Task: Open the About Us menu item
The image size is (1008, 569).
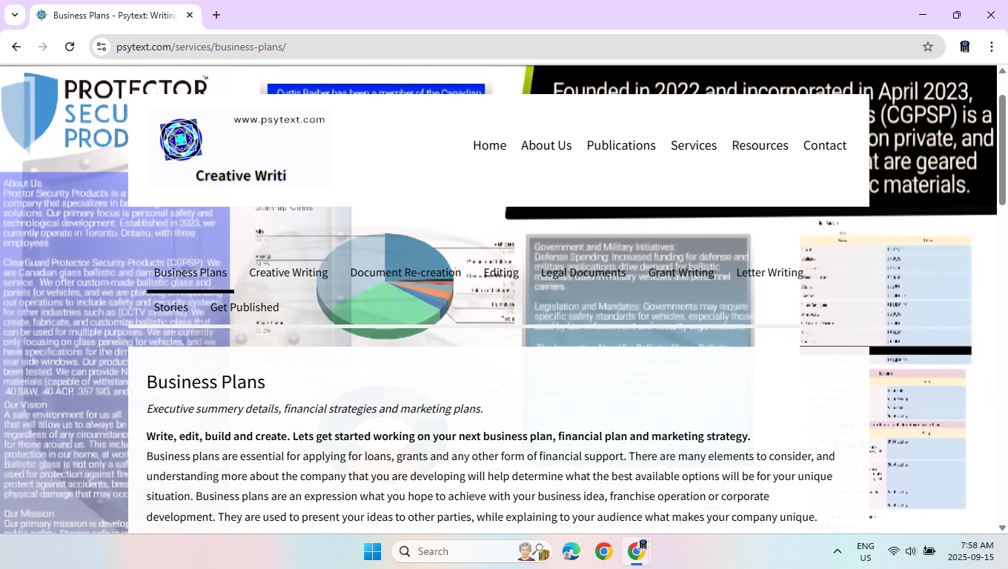Action: coord(546,145)
